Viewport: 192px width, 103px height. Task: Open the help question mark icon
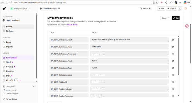[x=180, y=8]
